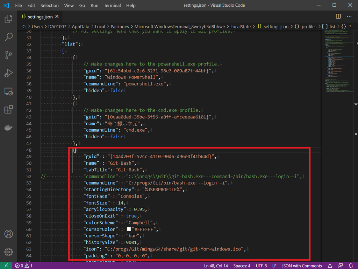
Task: Change the LF end of line sequence
Action: pyautogui.click(x=274, y=265)
